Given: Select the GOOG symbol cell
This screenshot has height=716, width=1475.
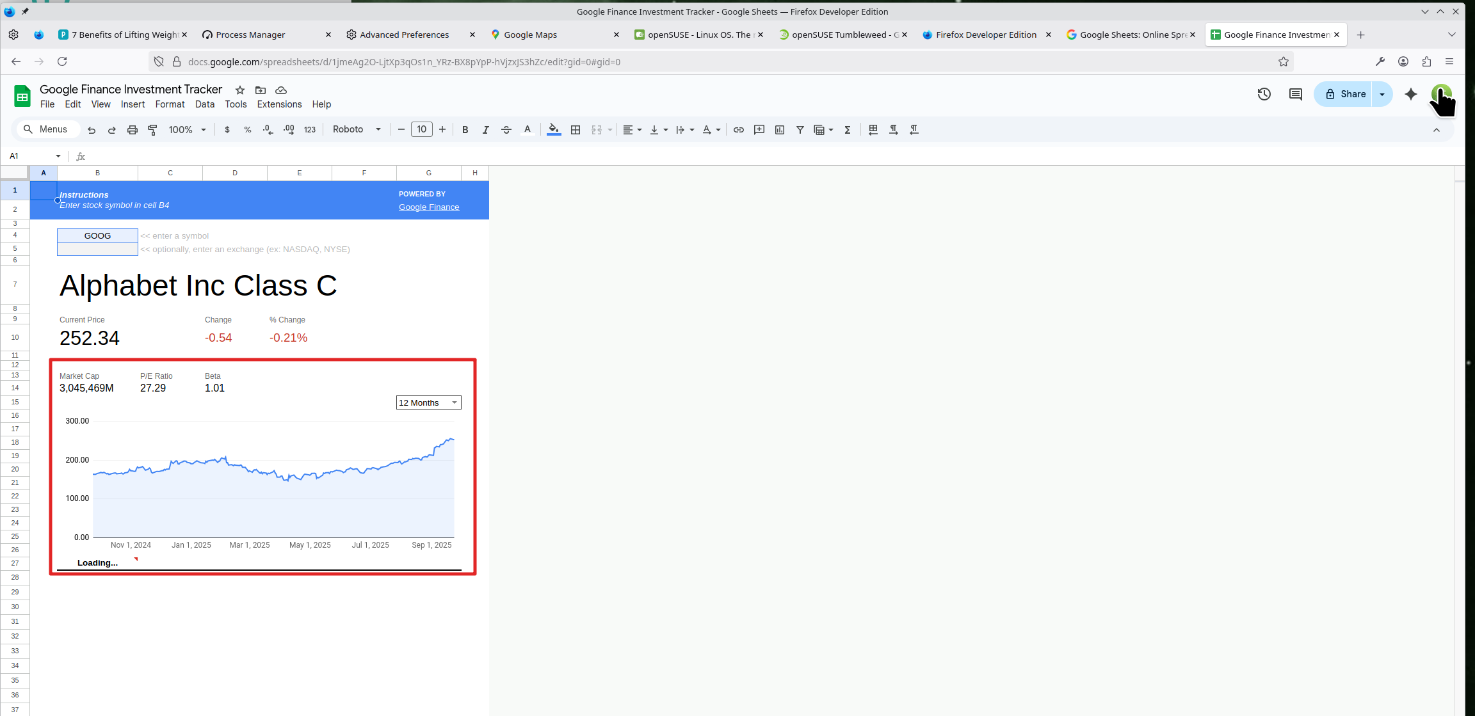Looking at the screenshot, I should point(97,235).
